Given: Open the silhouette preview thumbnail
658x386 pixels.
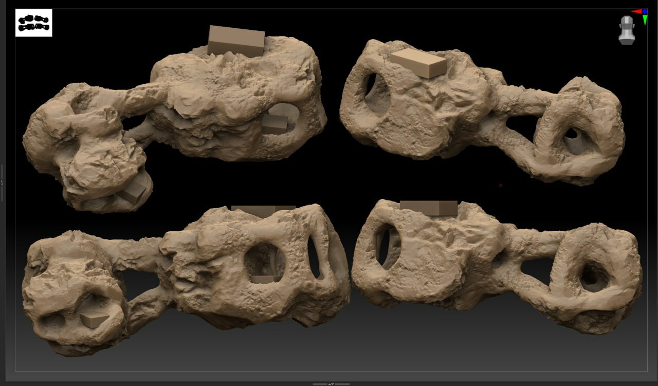Looking at the screenshot, I should point(34,23).
